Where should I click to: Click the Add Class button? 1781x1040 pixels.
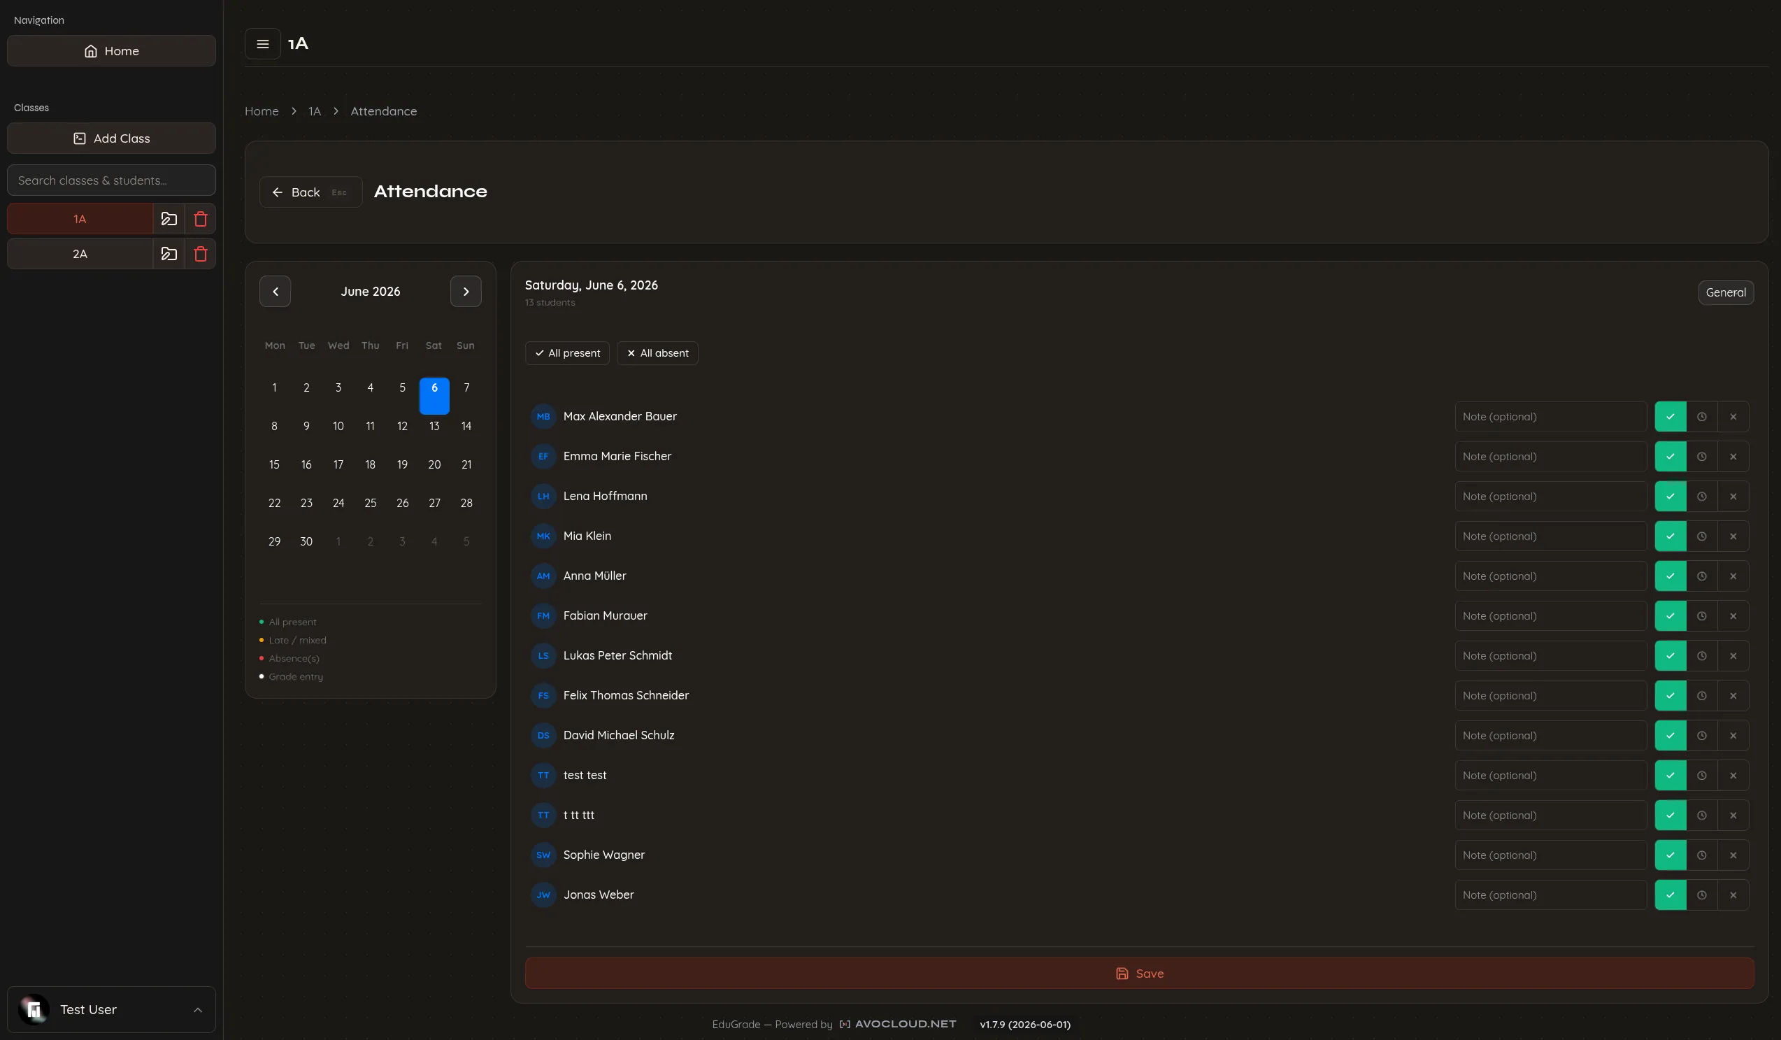(112, 138)
